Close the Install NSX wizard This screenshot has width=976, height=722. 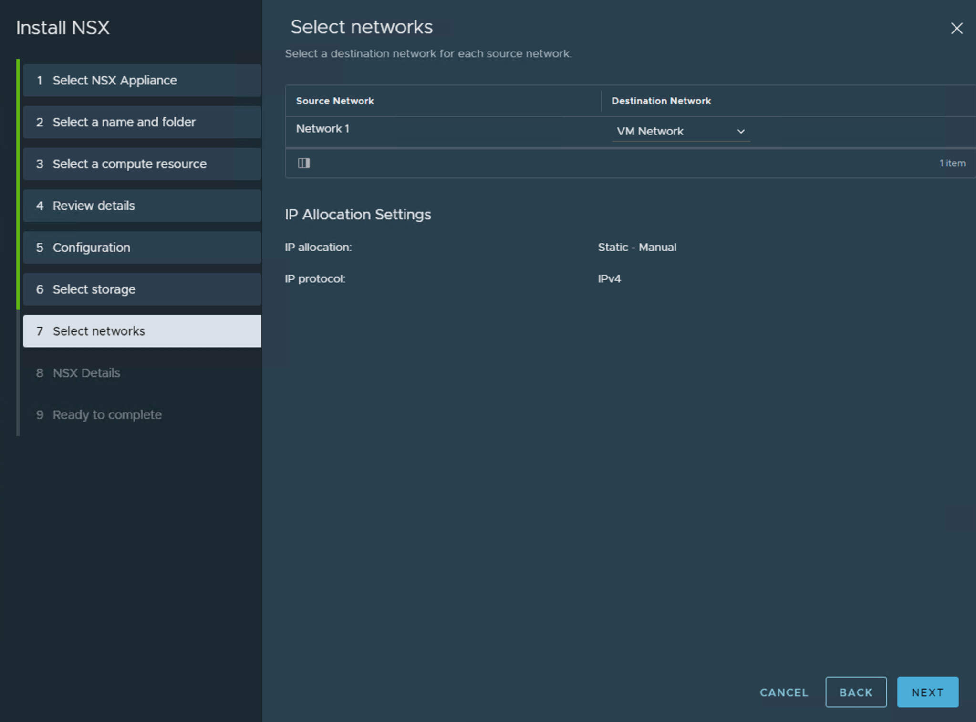tap(957, 29)
